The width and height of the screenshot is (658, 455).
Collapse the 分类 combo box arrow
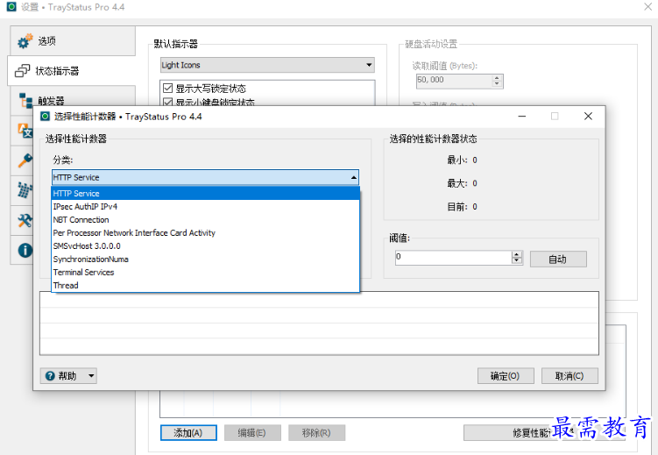click(354, 178)
